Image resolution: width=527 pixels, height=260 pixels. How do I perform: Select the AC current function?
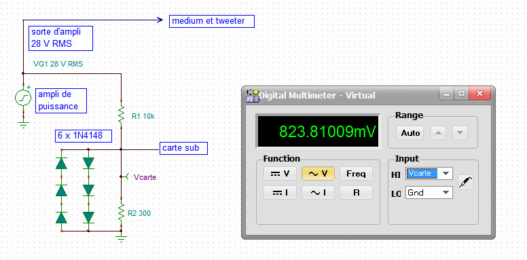[x=318, y=193]
